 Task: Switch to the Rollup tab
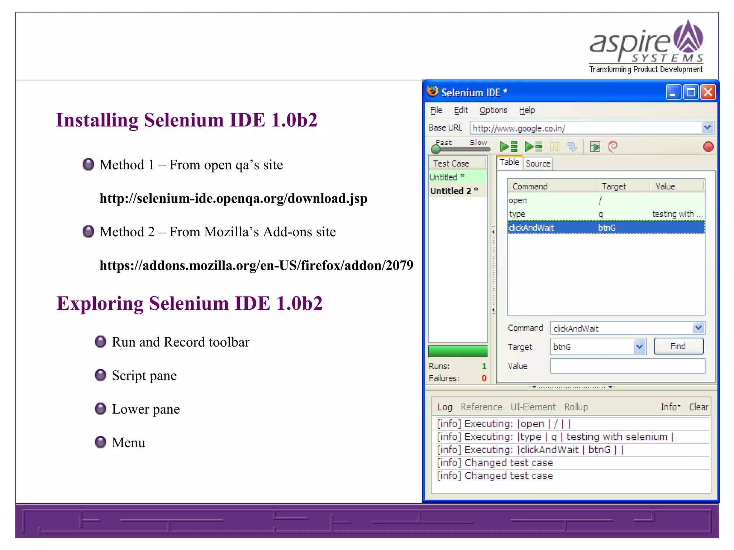576,407
